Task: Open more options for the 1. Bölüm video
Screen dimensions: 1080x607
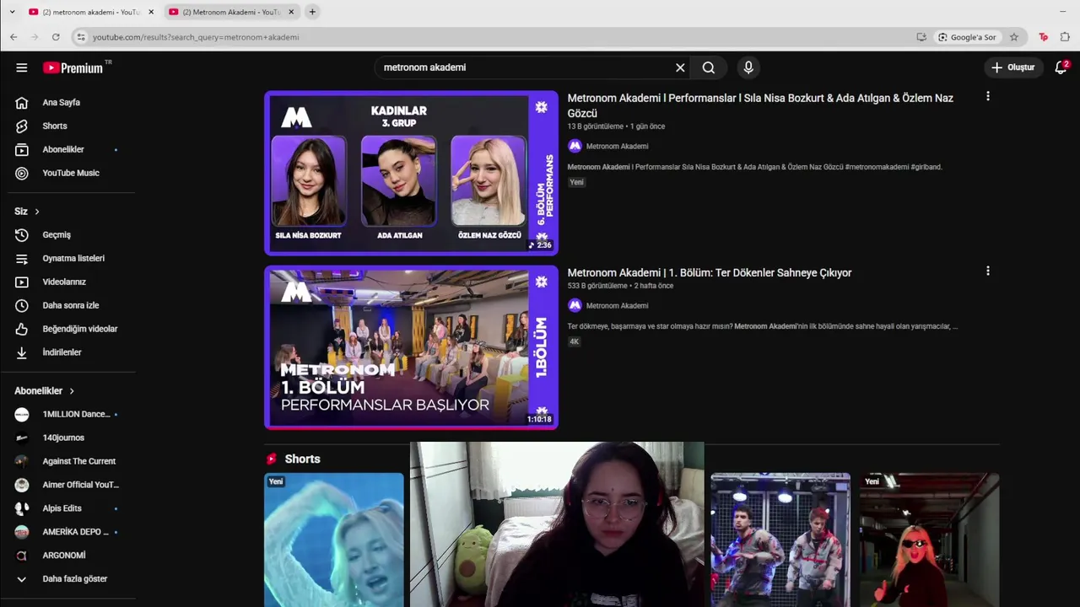Action: pos(987,271)
